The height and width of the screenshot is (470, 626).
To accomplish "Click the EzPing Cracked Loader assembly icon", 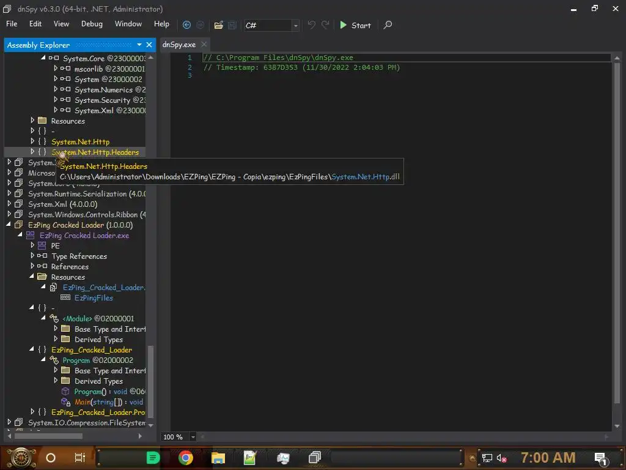I will click(x=19, y=225).
